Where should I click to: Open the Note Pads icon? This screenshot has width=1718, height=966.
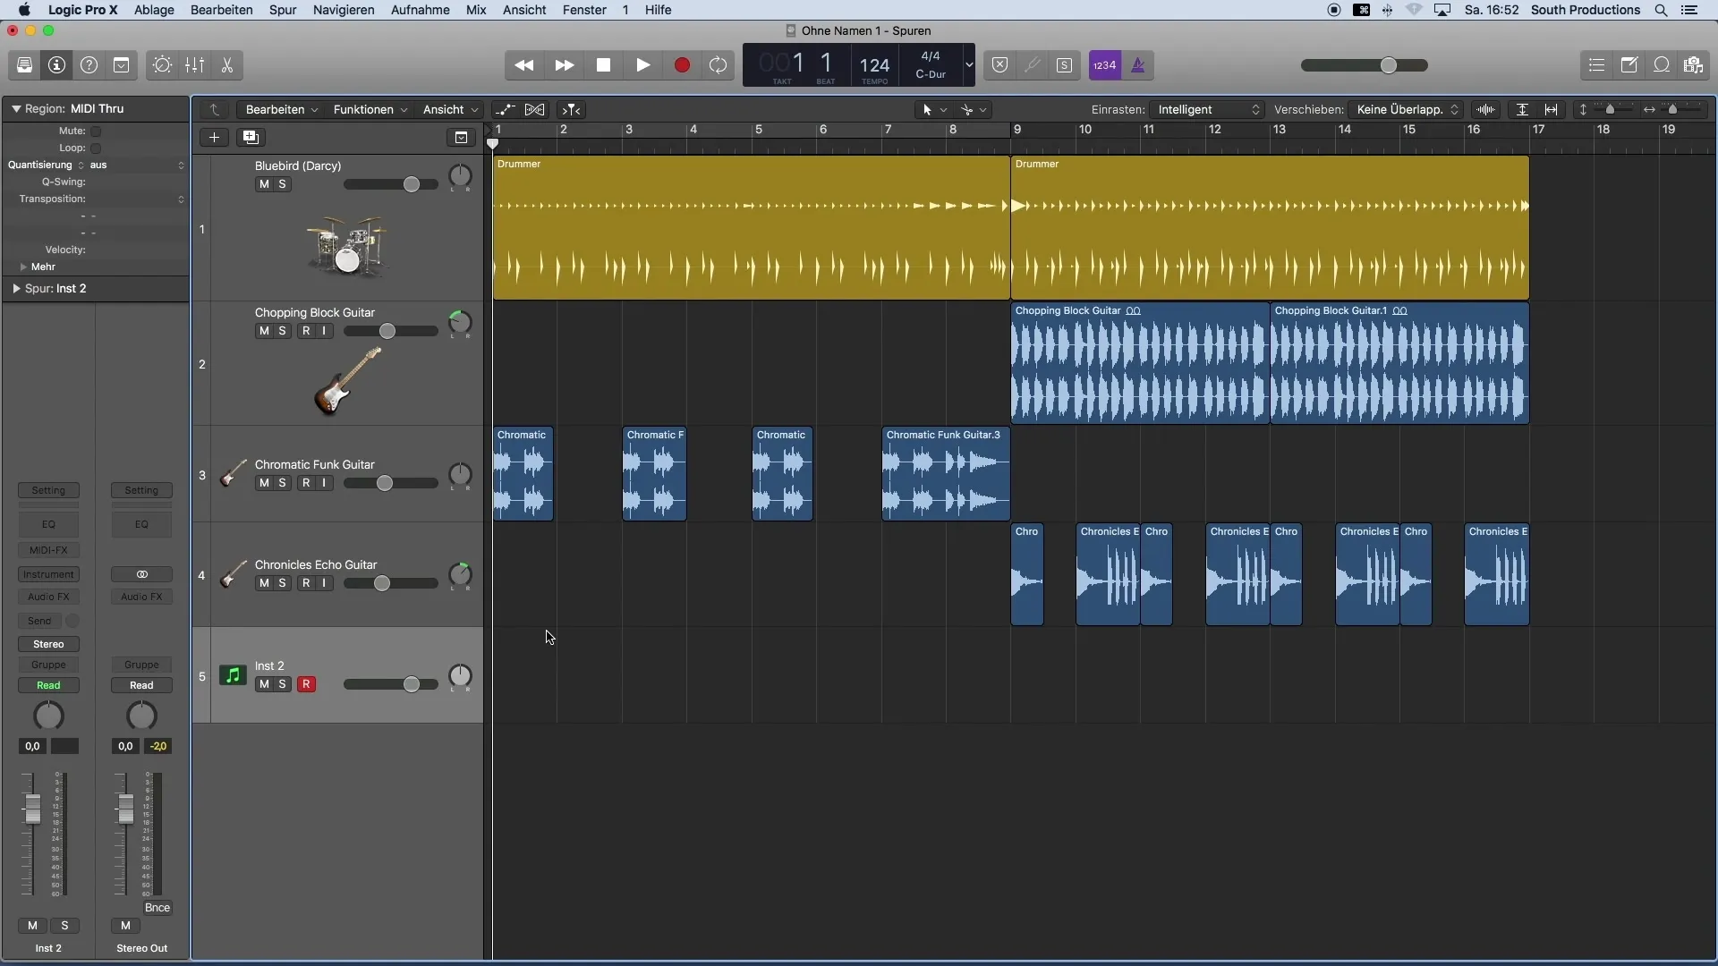[x=1629, y=65]
